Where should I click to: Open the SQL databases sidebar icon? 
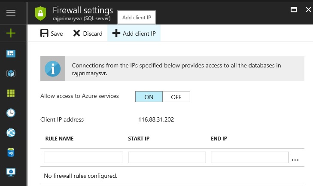[11, 152]
